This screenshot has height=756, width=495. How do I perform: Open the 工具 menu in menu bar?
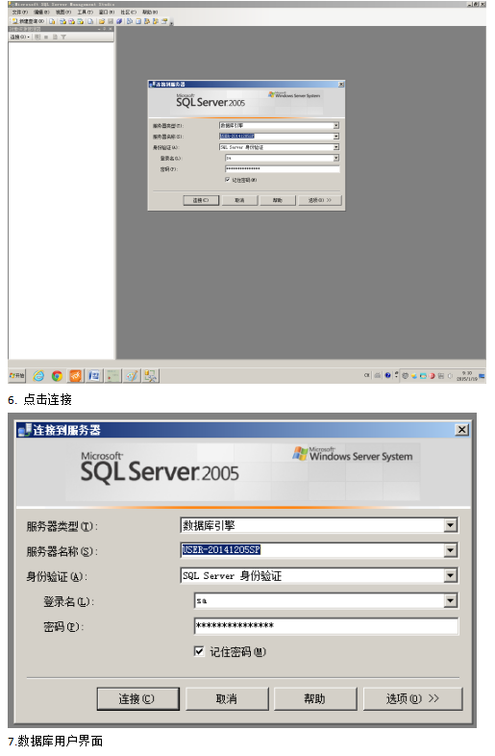pyautogui.click(x=86, y=13)
